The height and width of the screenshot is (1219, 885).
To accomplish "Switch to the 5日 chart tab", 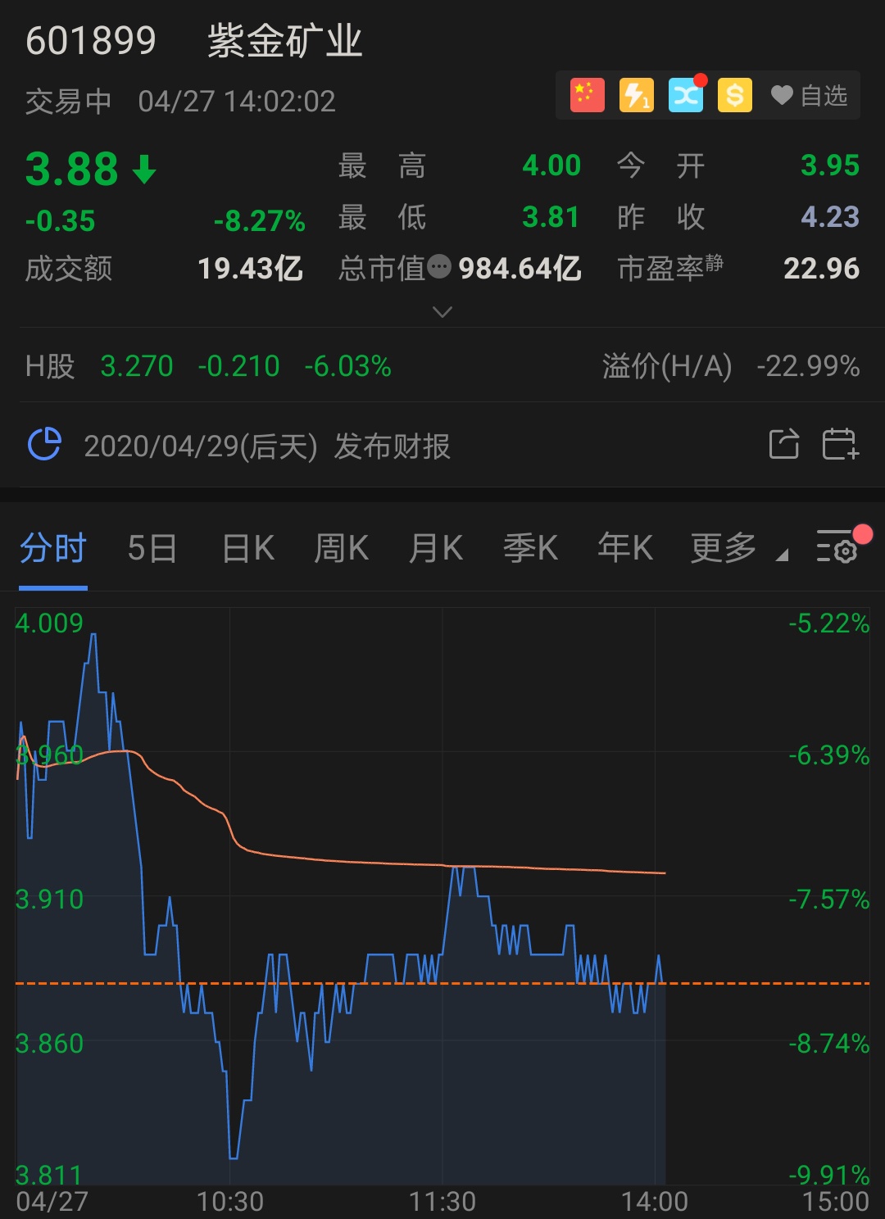I will coord(152,548).
